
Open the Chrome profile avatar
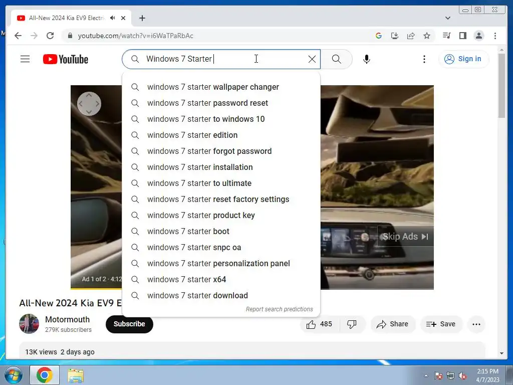click(x=478, y=36)
